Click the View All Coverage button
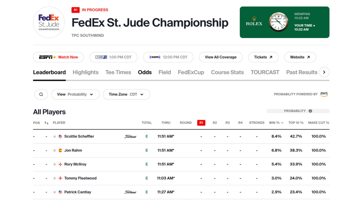Image resolution: width=362 pixels, height=203 pixels. [x=221, y=57]
